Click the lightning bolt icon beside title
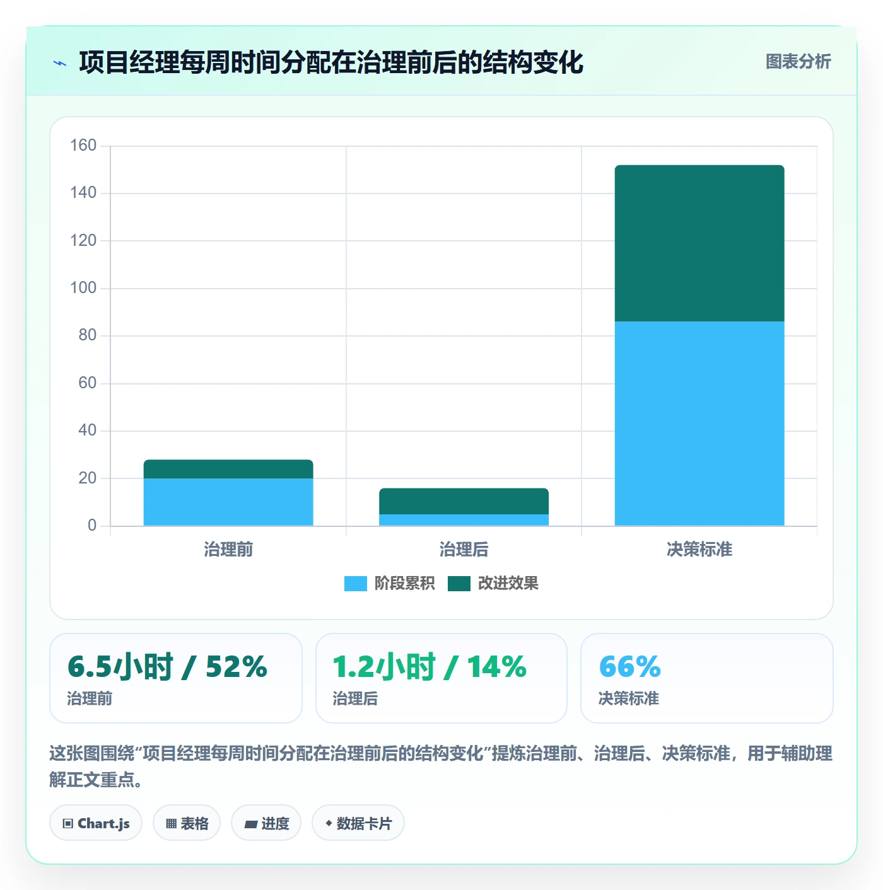 coord(60,63)
